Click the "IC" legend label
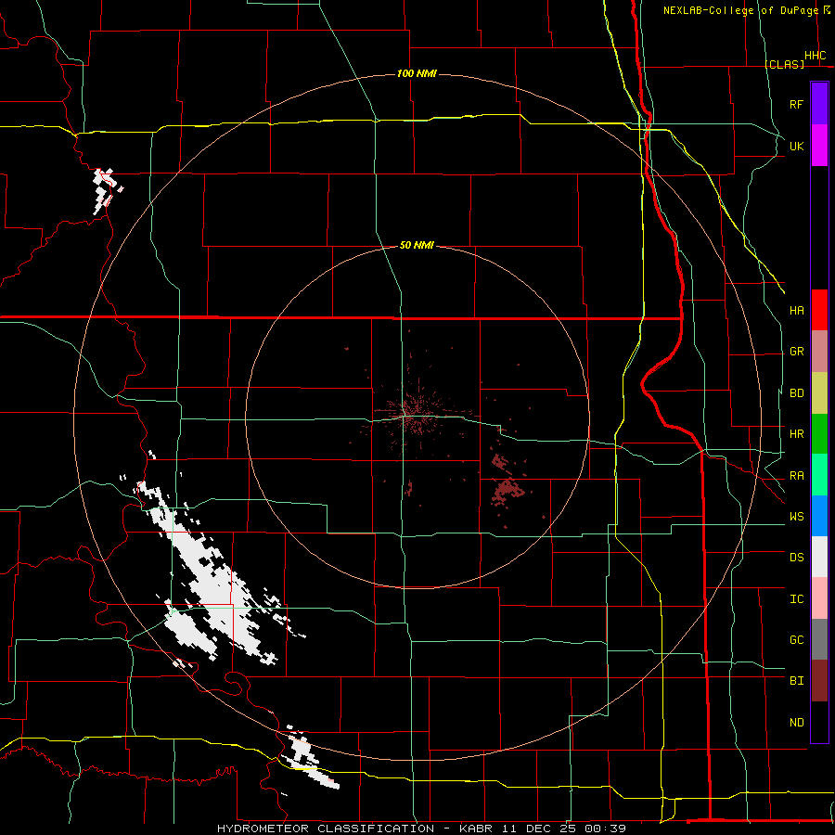This screenshot has width=835, height=835. pos(797,599)
